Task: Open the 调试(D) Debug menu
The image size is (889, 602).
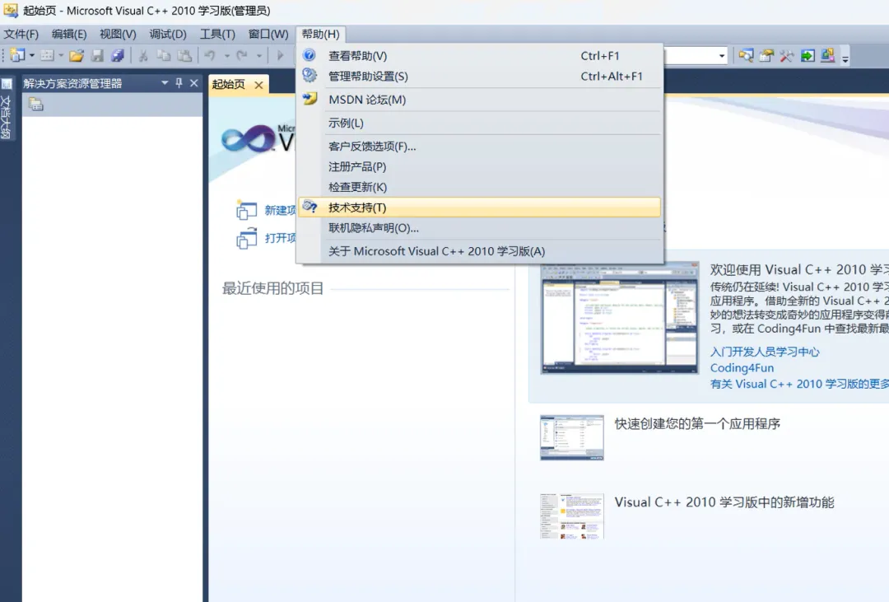Action: point(168,34)
